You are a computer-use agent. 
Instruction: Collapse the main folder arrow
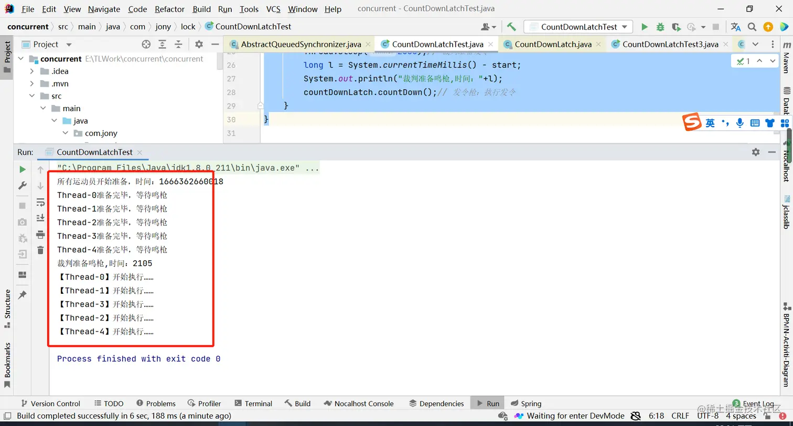tap(43, 109)
